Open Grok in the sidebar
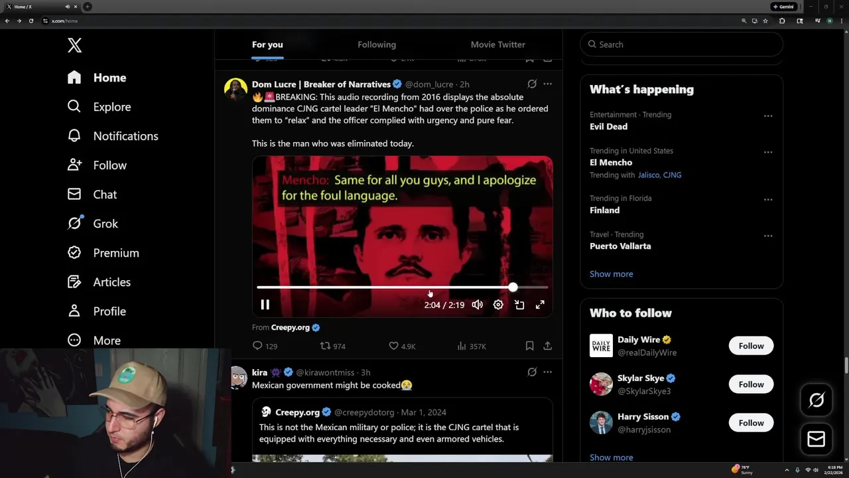This screenshot has height=478, width=849. pyautogui.click(x=93, y=224)
